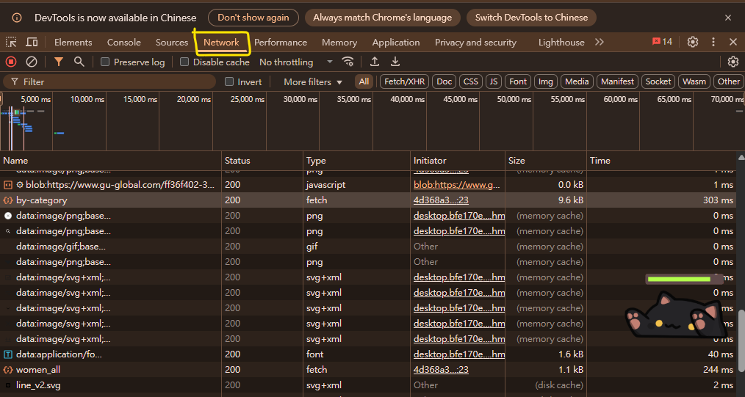The height and width of the screenshot is (397, 745).
Task: Toggle the orange filter funnel icon
Action: (x=59, y=62)
